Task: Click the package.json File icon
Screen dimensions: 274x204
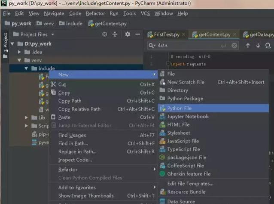Action: (x=162, y=157)
